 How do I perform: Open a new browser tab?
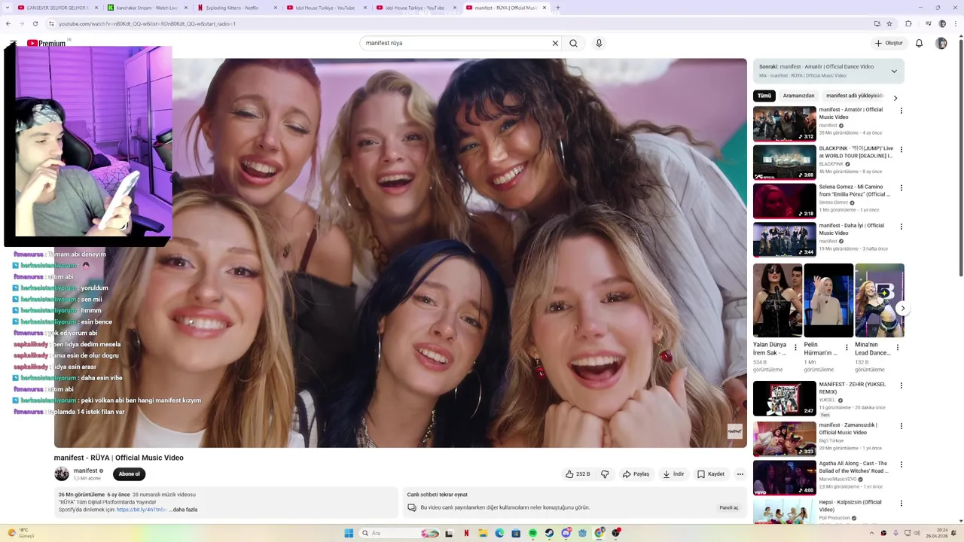coord(557,8)
